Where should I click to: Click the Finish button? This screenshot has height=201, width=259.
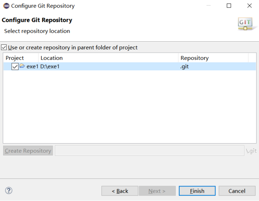coord(197,191)
